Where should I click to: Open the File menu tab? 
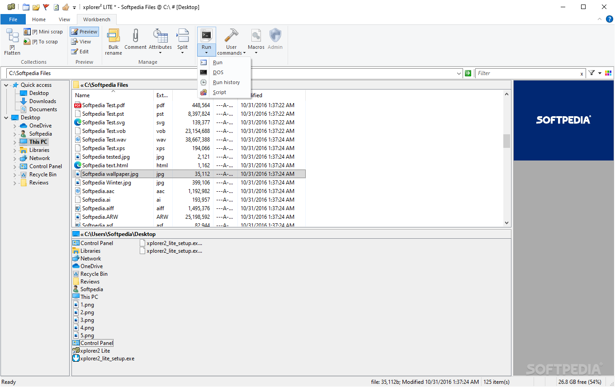tap(13, 19)
